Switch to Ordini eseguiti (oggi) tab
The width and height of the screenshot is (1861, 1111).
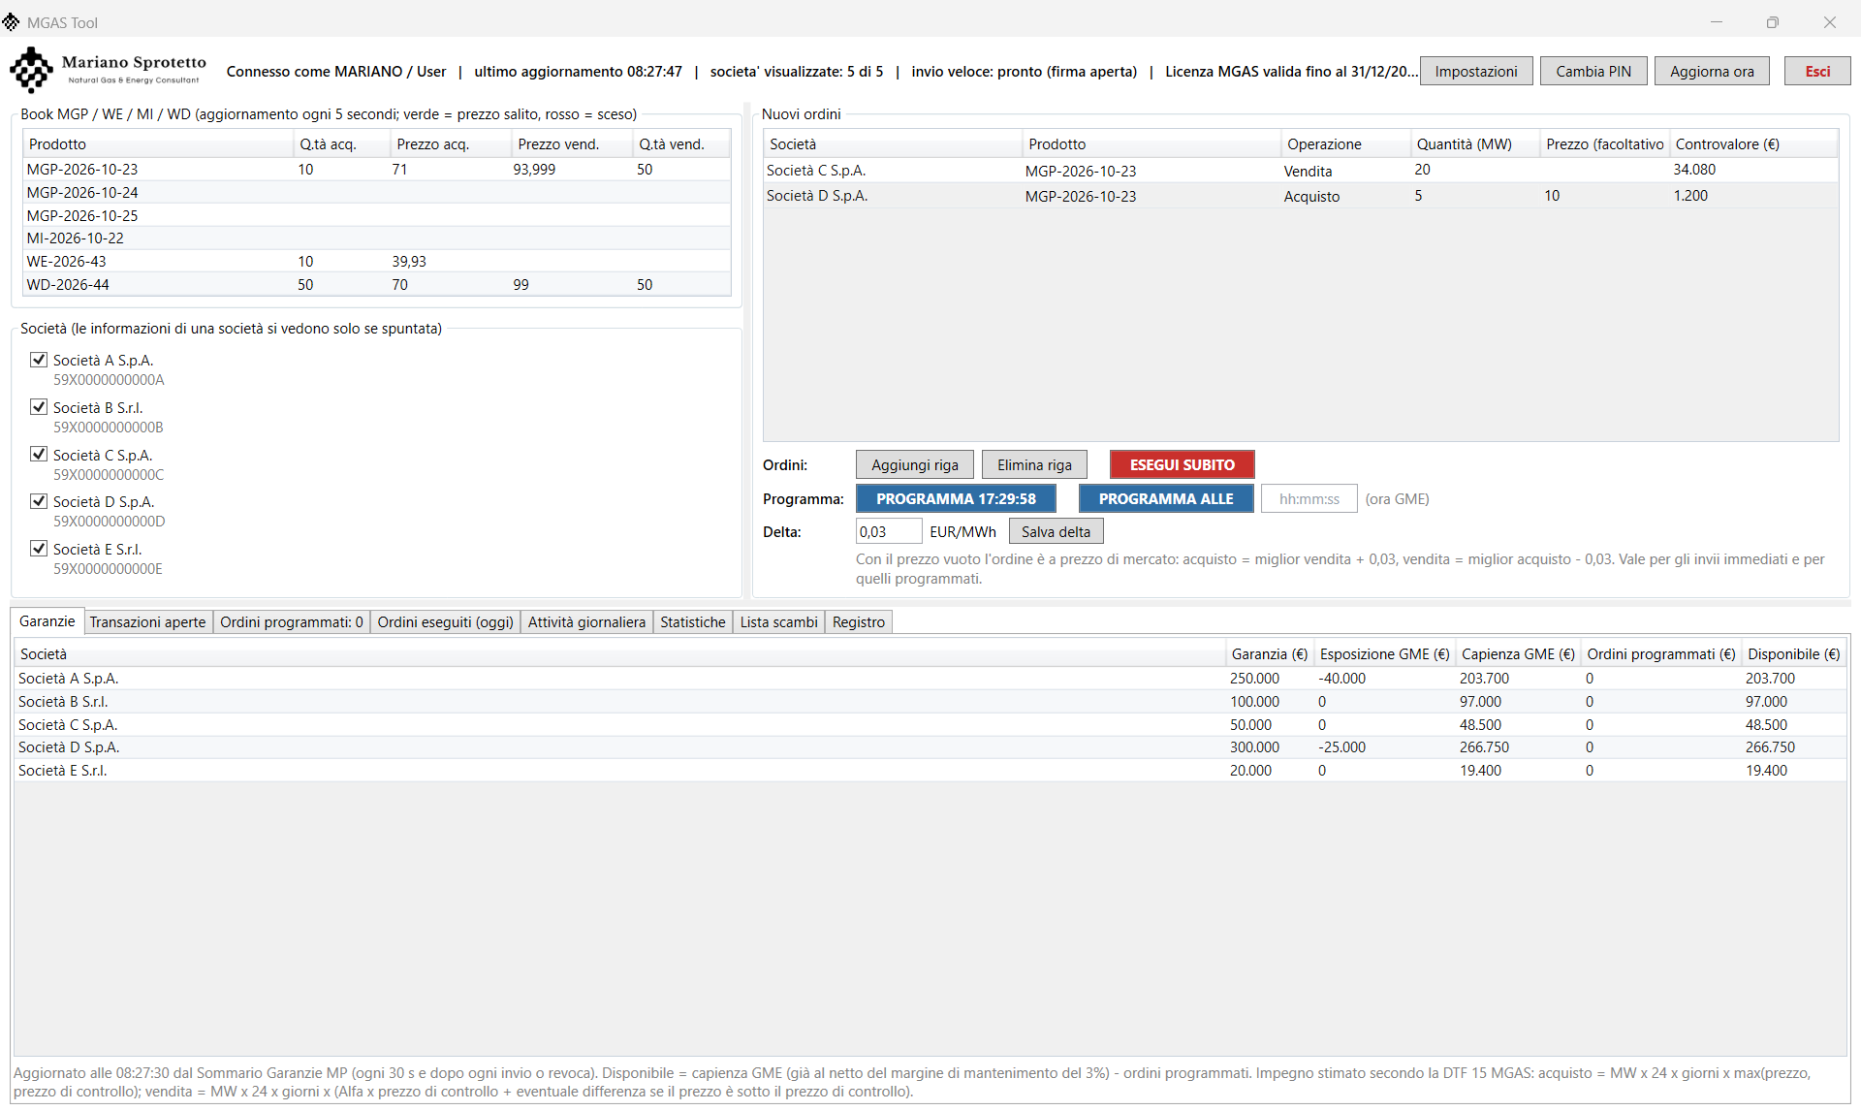[x=445, y=622]
